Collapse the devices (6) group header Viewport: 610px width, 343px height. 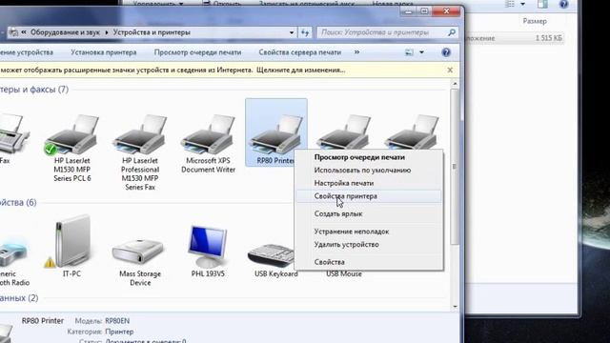point(18,203)
